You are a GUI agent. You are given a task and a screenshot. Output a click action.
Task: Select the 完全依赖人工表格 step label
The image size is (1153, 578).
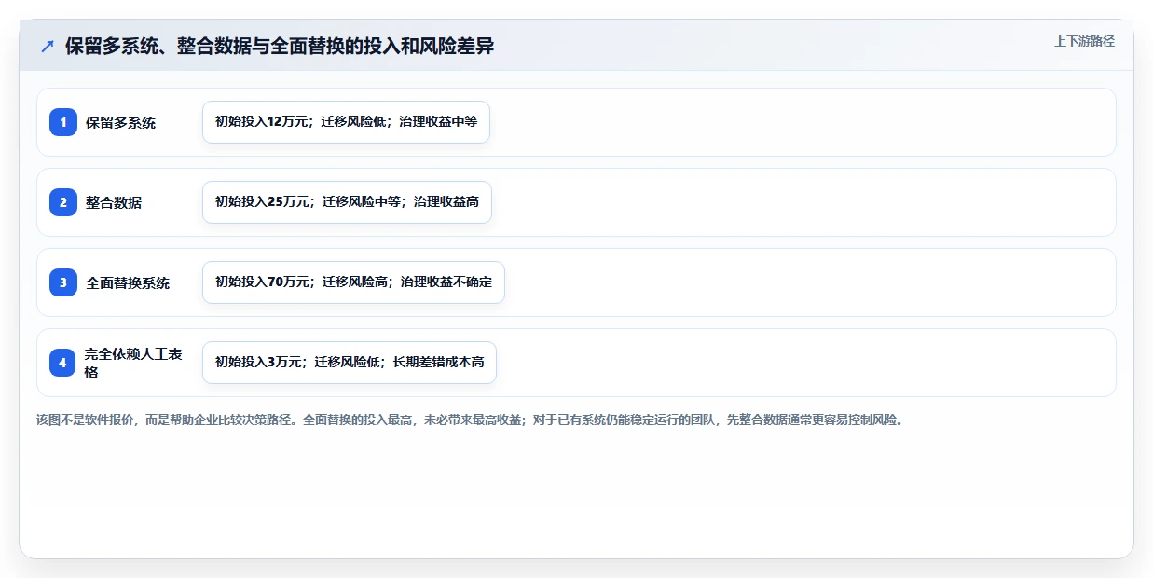[133, 363]
